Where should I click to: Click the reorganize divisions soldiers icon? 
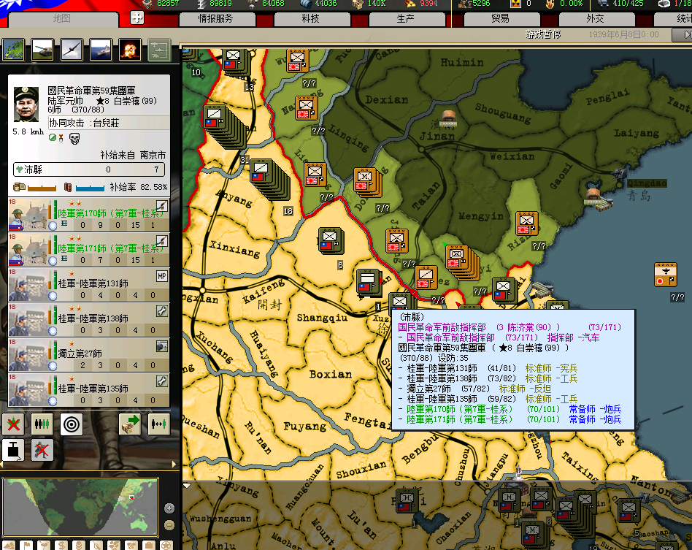tap(42, 424)
